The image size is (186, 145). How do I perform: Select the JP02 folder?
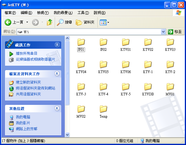pos(103,45)
